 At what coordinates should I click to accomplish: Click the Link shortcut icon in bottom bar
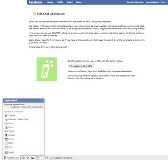pyautogui.click(x=46, y=158)
